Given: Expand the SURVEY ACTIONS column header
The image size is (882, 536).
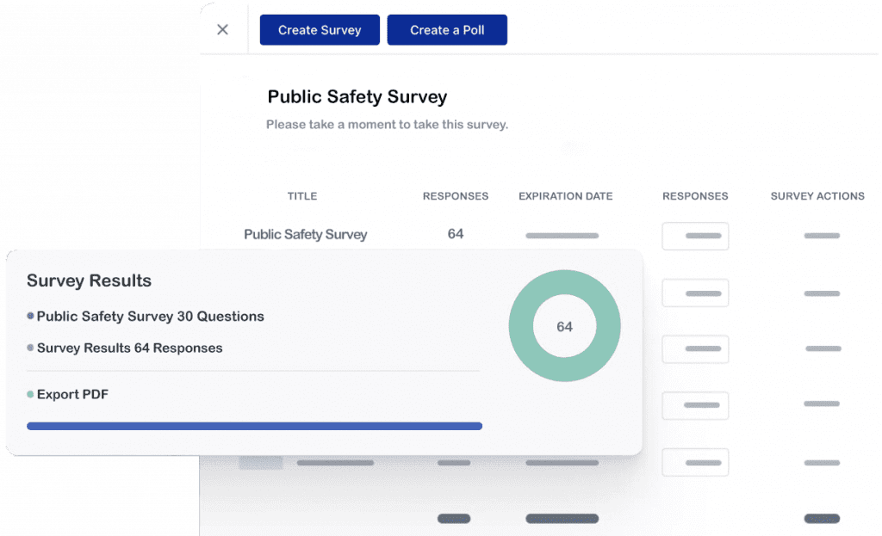Looking at the screenshot, I should pos(817,196).
